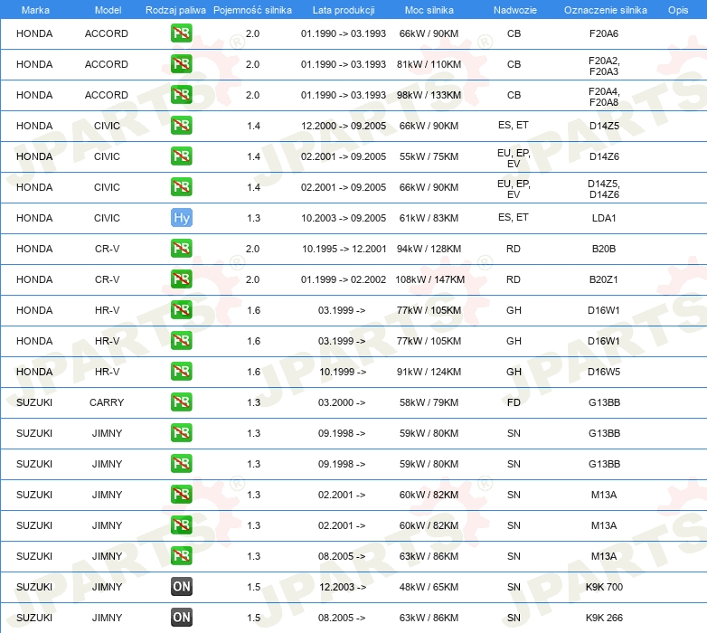Click the D14Z6 engine cell in 55kW row
Image resolution: width=707 pixels, height=633 pixels.
pos(604,156)
